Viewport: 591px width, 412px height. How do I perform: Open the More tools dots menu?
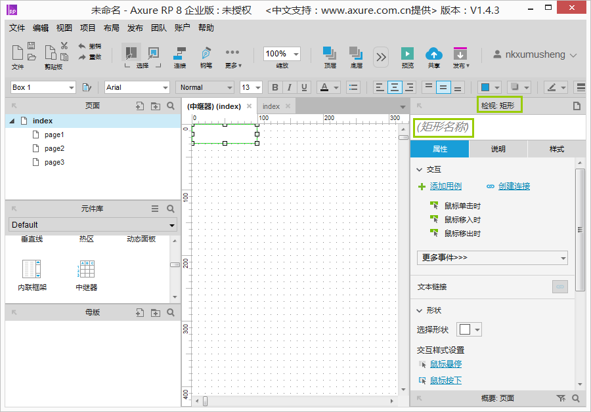[x=232, y=52]
